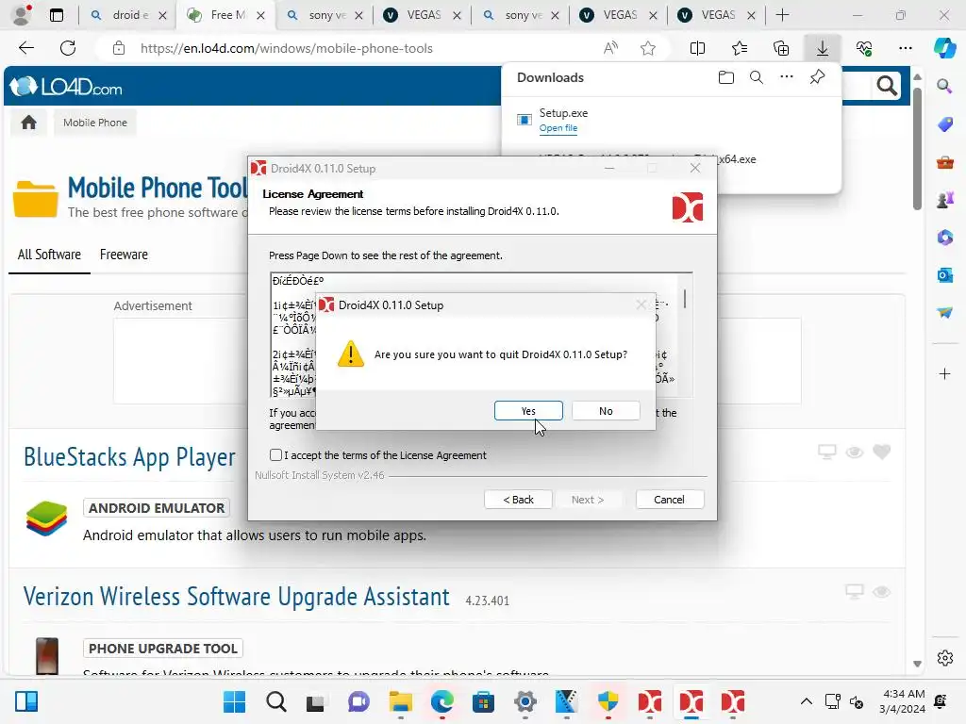Viewport: 966px width, 724px height.
Task: Open Microsoft Store taskbar icon
Action: click(484, 701)
